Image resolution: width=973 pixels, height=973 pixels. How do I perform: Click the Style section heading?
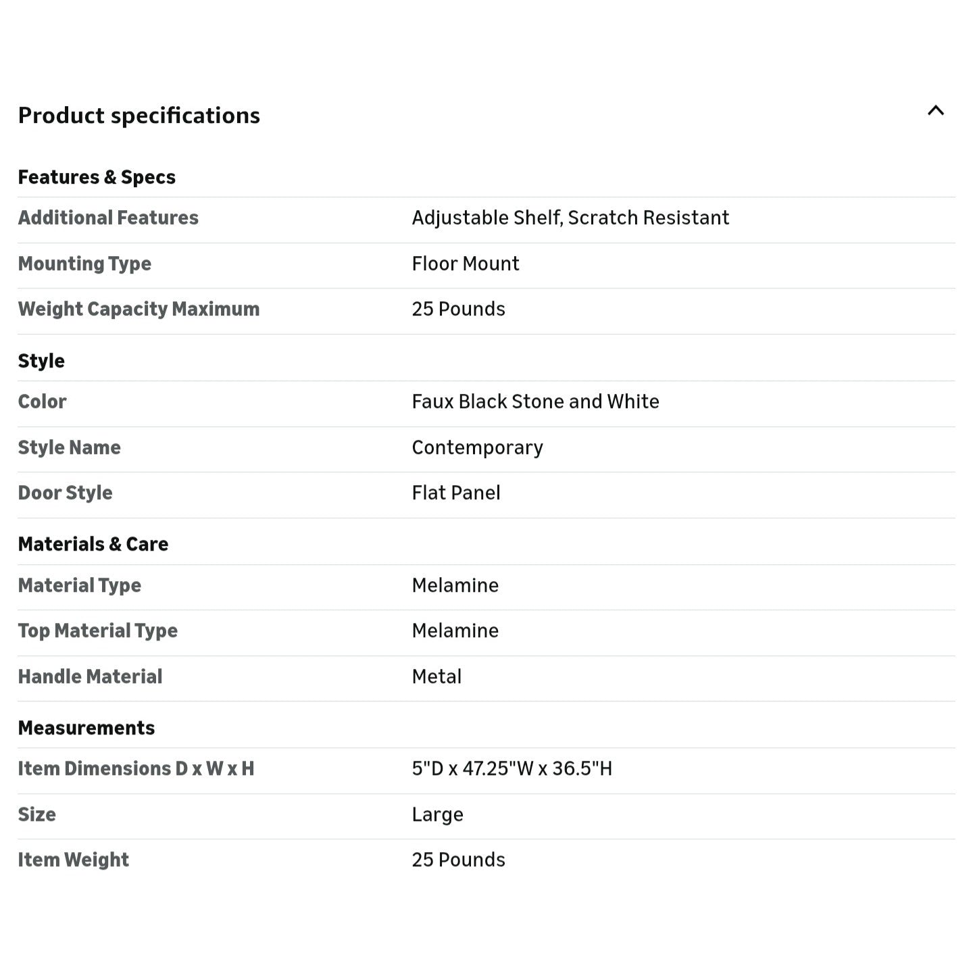click(41, 361)
